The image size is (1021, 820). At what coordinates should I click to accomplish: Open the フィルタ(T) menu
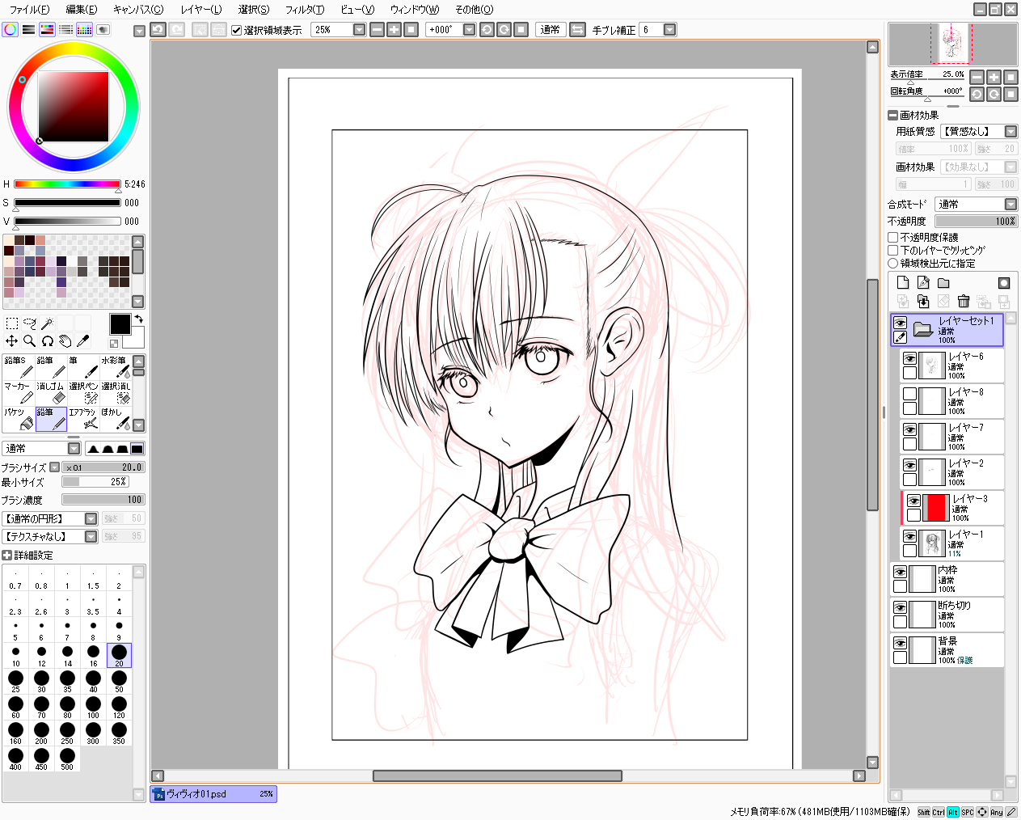click(305, 9)
